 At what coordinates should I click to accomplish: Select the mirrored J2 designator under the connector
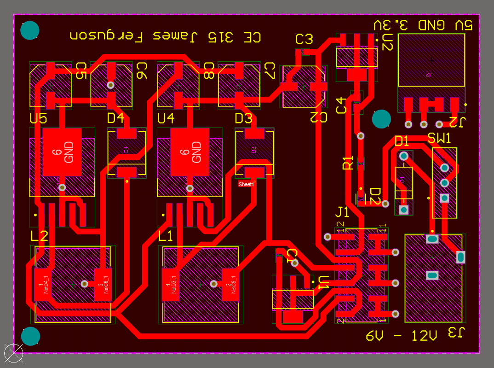458,122
